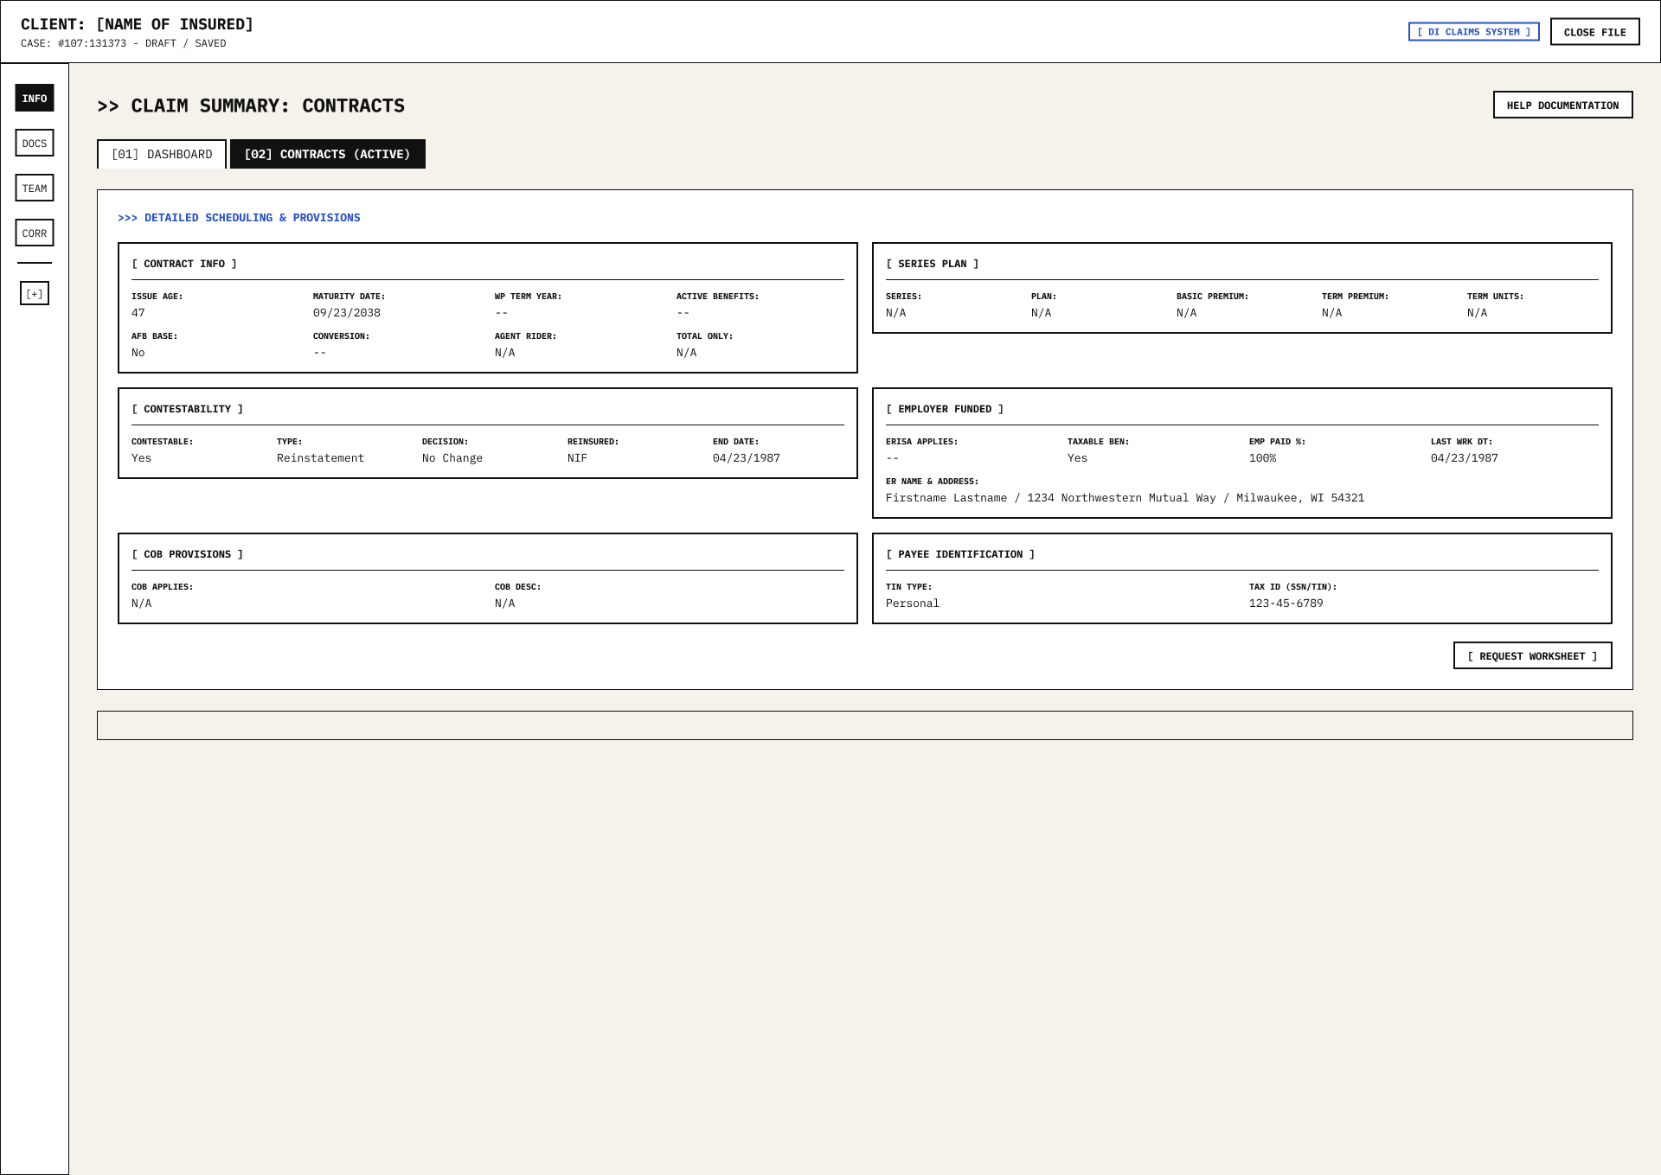
Task: Click the Maturity Date value 09/23/2038
Action: click(347, 313)
